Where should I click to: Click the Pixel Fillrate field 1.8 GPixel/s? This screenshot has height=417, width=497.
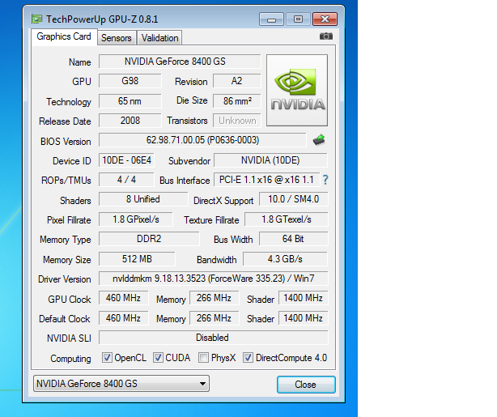click(x=136, y=219)
